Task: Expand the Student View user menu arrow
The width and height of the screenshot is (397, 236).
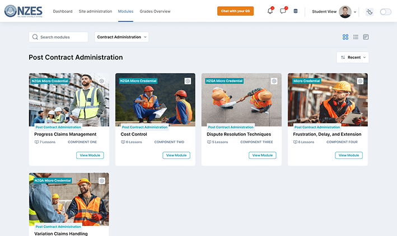Action: click(x=355, y=12)
